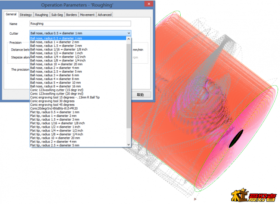Click the dropdown list's scroll up arrow
The height and width of the screenshot is (204, 280).
pos(129,38)
